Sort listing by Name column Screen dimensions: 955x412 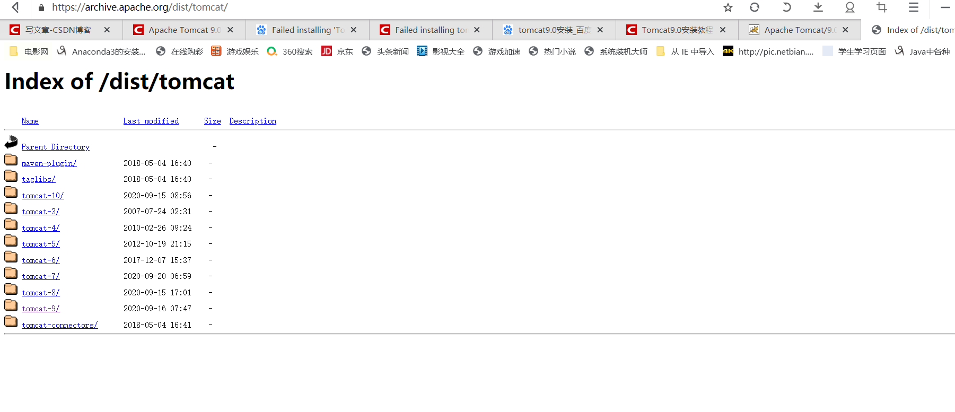(x=30, y=121)
